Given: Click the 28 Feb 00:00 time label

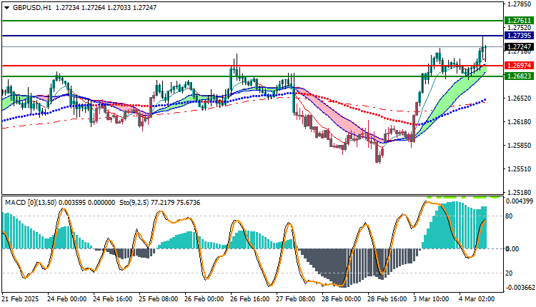Looking at the screenshot, I should click(x=341, y=299).
